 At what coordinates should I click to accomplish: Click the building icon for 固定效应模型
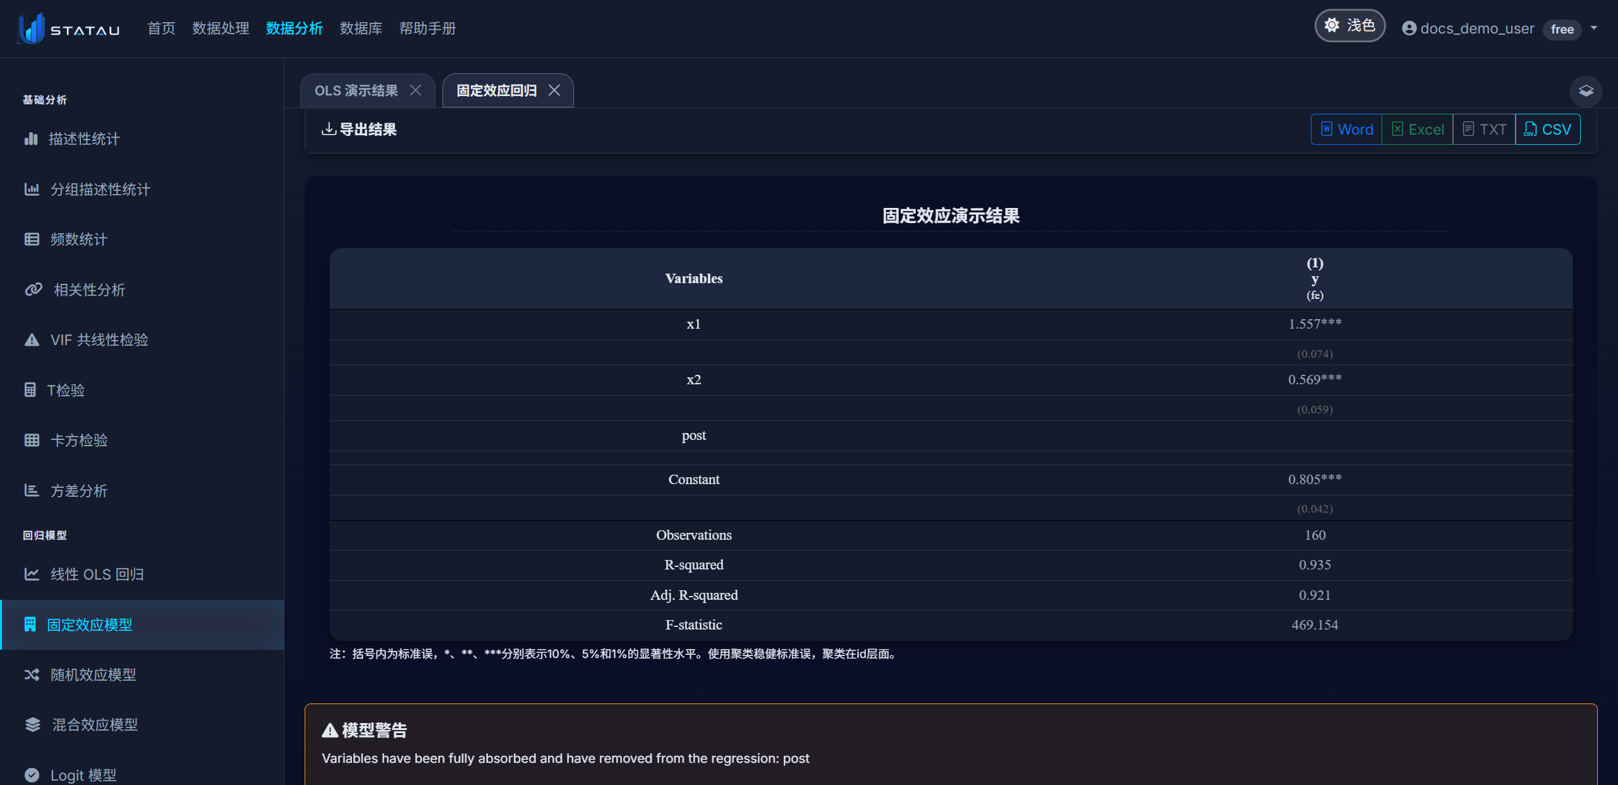coord(30,624)
